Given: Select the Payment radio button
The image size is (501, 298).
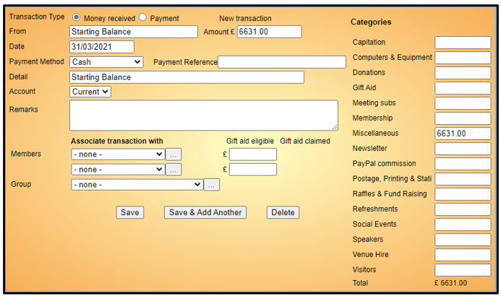Looking at the screenshot, I should click(142, 17).
